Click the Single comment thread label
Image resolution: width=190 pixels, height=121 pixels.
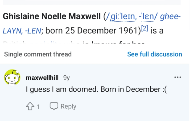pyautogui.click(x=38, y=54)
